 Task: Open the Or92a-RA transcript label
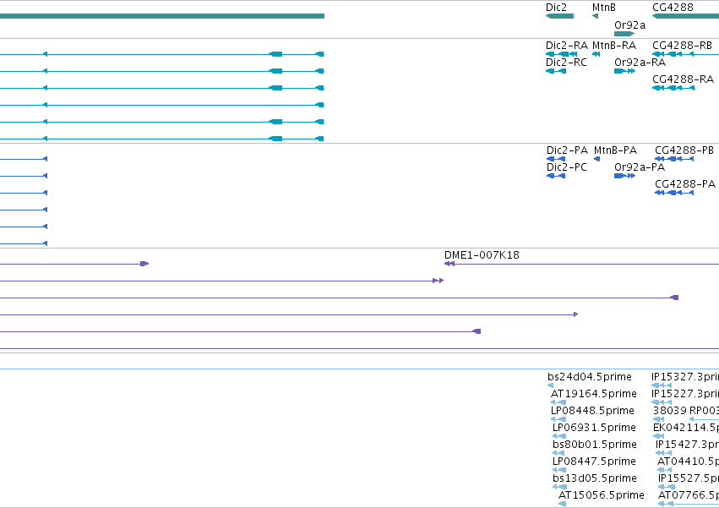640,63
